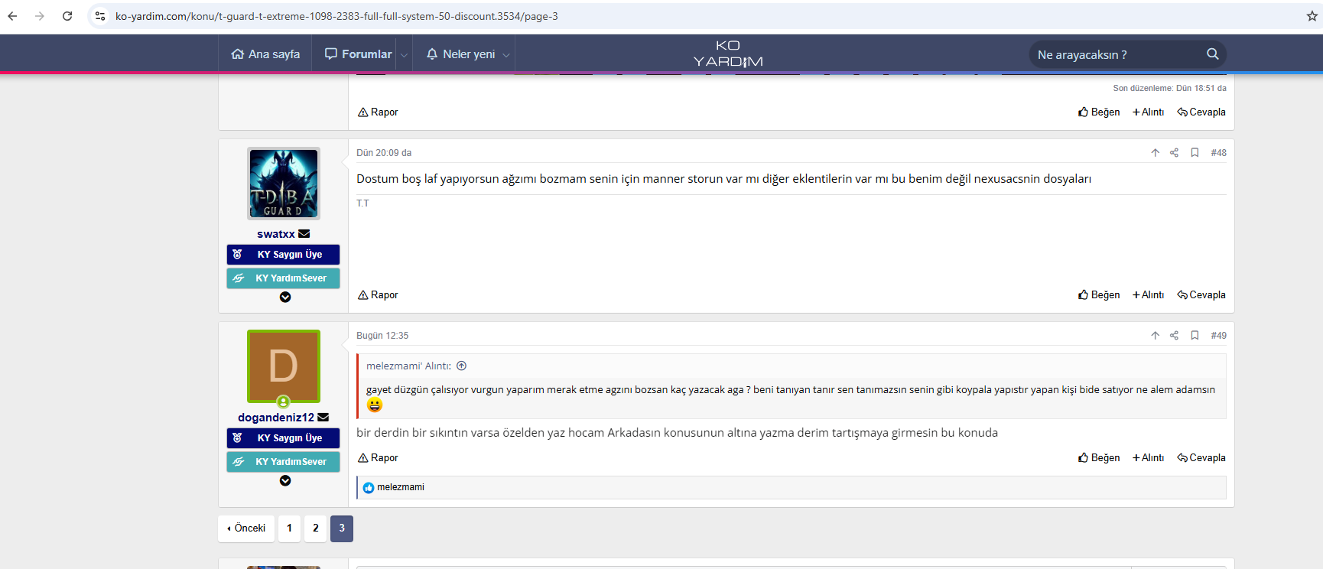Click the Önceki previous page button
Image resolution: width=1323 pixels, height=569 pixels.
pos(246,528)
